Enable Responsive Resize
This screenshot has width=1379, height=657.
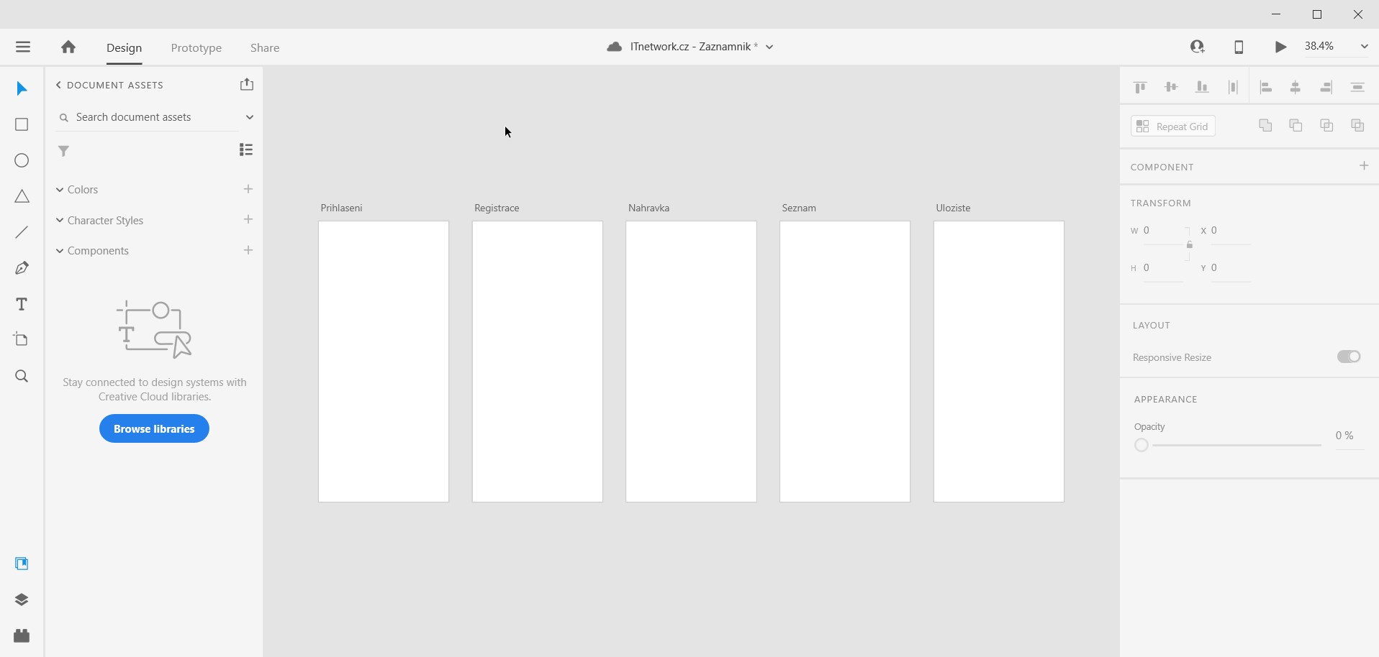tap(1348, 357)
